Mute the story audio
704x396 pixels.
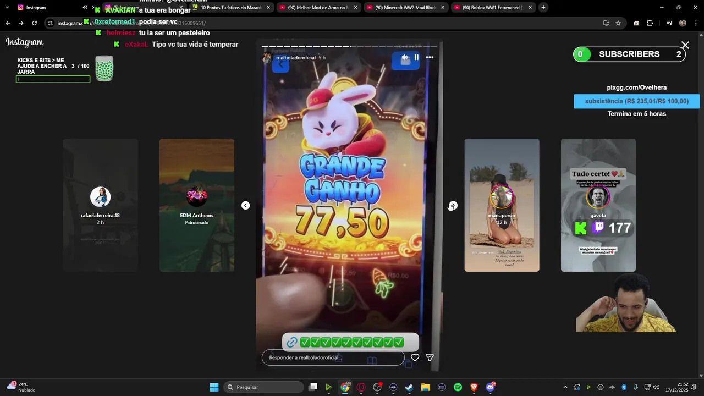coord(405,57)
